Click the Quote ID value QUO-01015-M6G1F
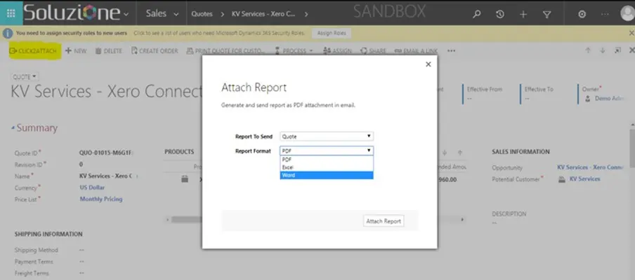The width and height of the screenshot is (635, 280). [x=106, y=153]
